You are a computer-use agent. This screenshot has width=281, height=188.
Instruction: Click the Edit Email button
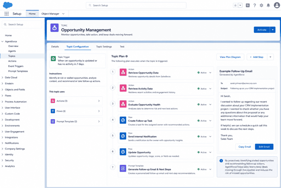click(264, 147)
